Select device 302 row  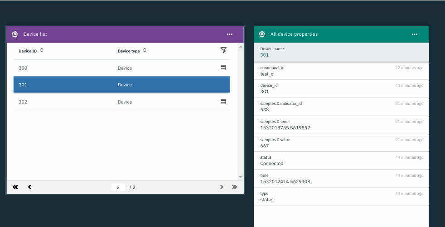[122, 102]
